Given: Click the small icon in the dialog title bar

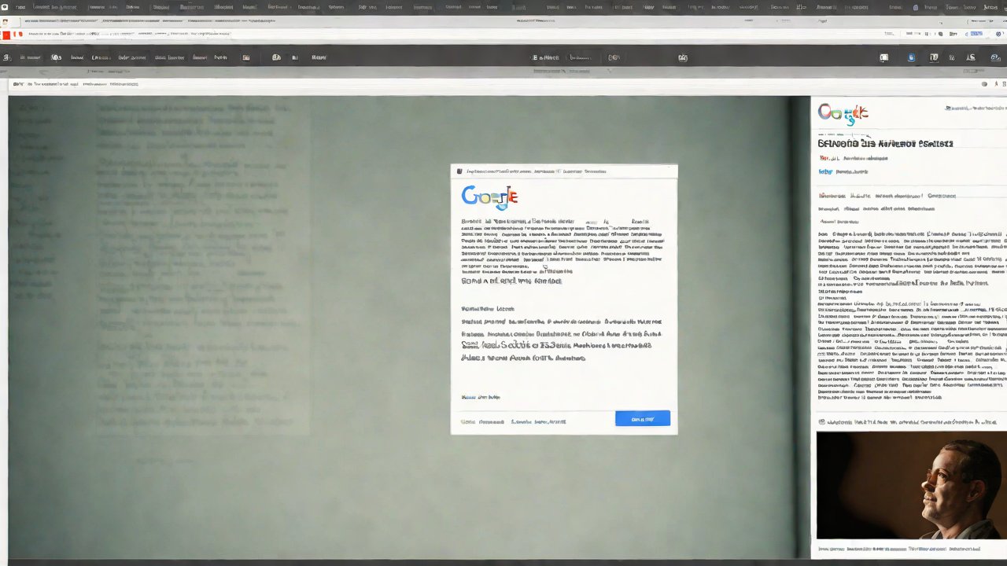Looking at the screenshot, I should [x=459, y=171].
